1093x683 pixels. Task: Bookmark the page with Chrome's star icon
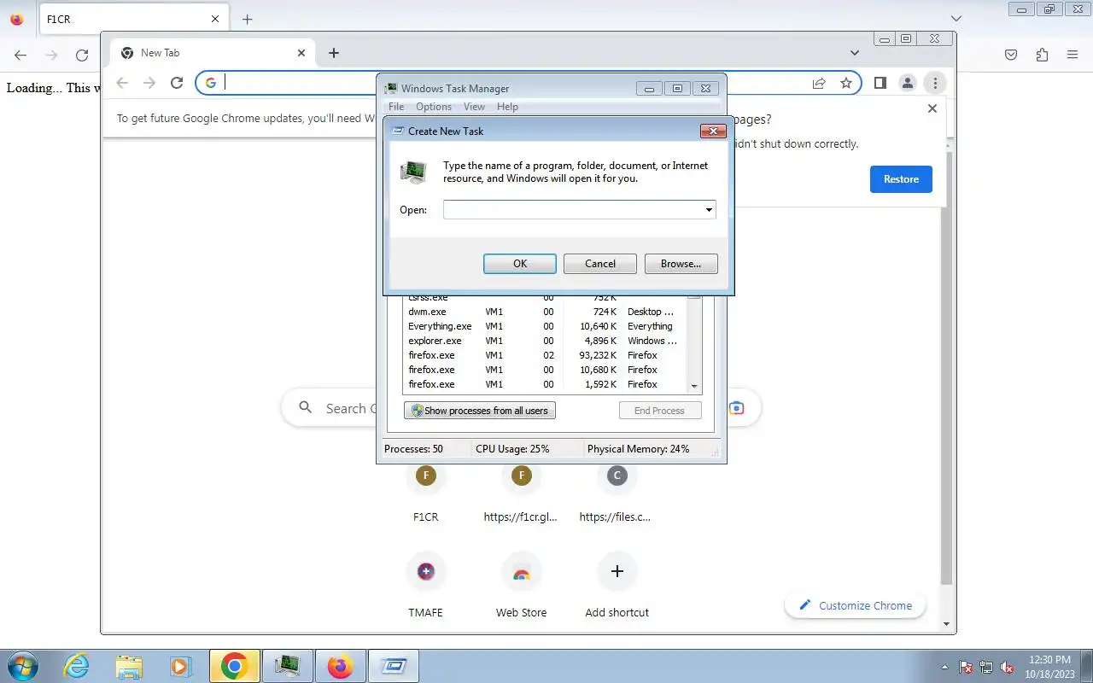846,83
